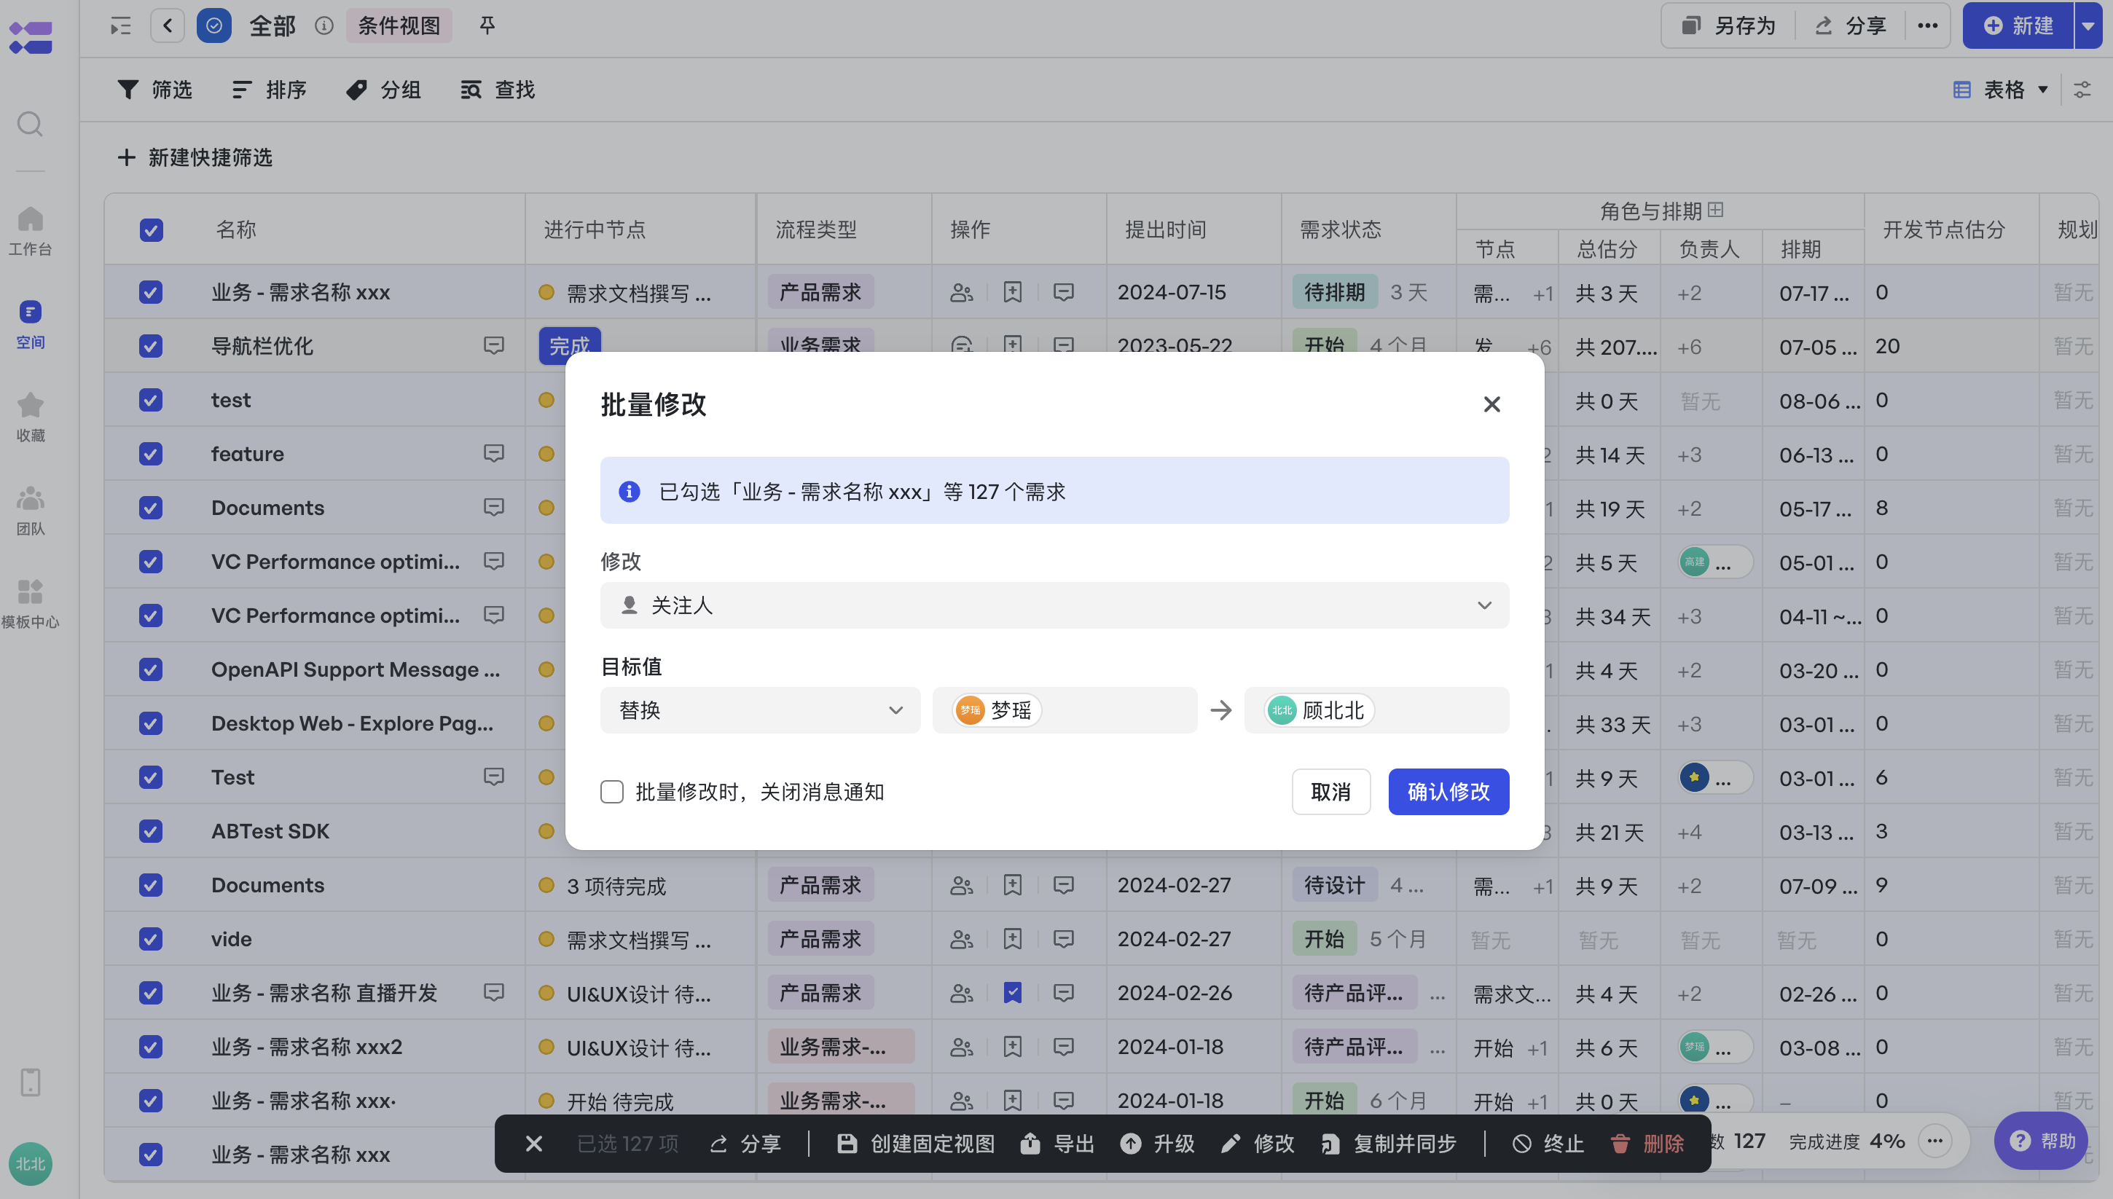The image size is (2113, 1199).
Task: Uncheck the feature row checkbox
Action: (x=151, y=454)
